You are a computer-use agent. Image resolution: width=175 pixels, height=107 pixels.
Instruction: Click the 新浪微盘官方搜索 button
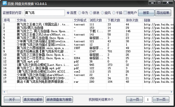click(59, 99)
